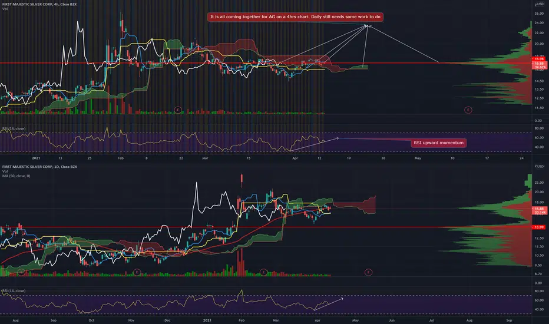Click the May earnings E marker on daily chart
This screenshot has width=549, height=324.
[x=368, y=272]
